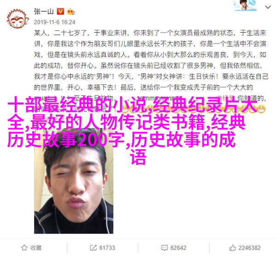Screen dimensions: 276x257
Task: Click the repost share icon
Action: coord(93,248)
